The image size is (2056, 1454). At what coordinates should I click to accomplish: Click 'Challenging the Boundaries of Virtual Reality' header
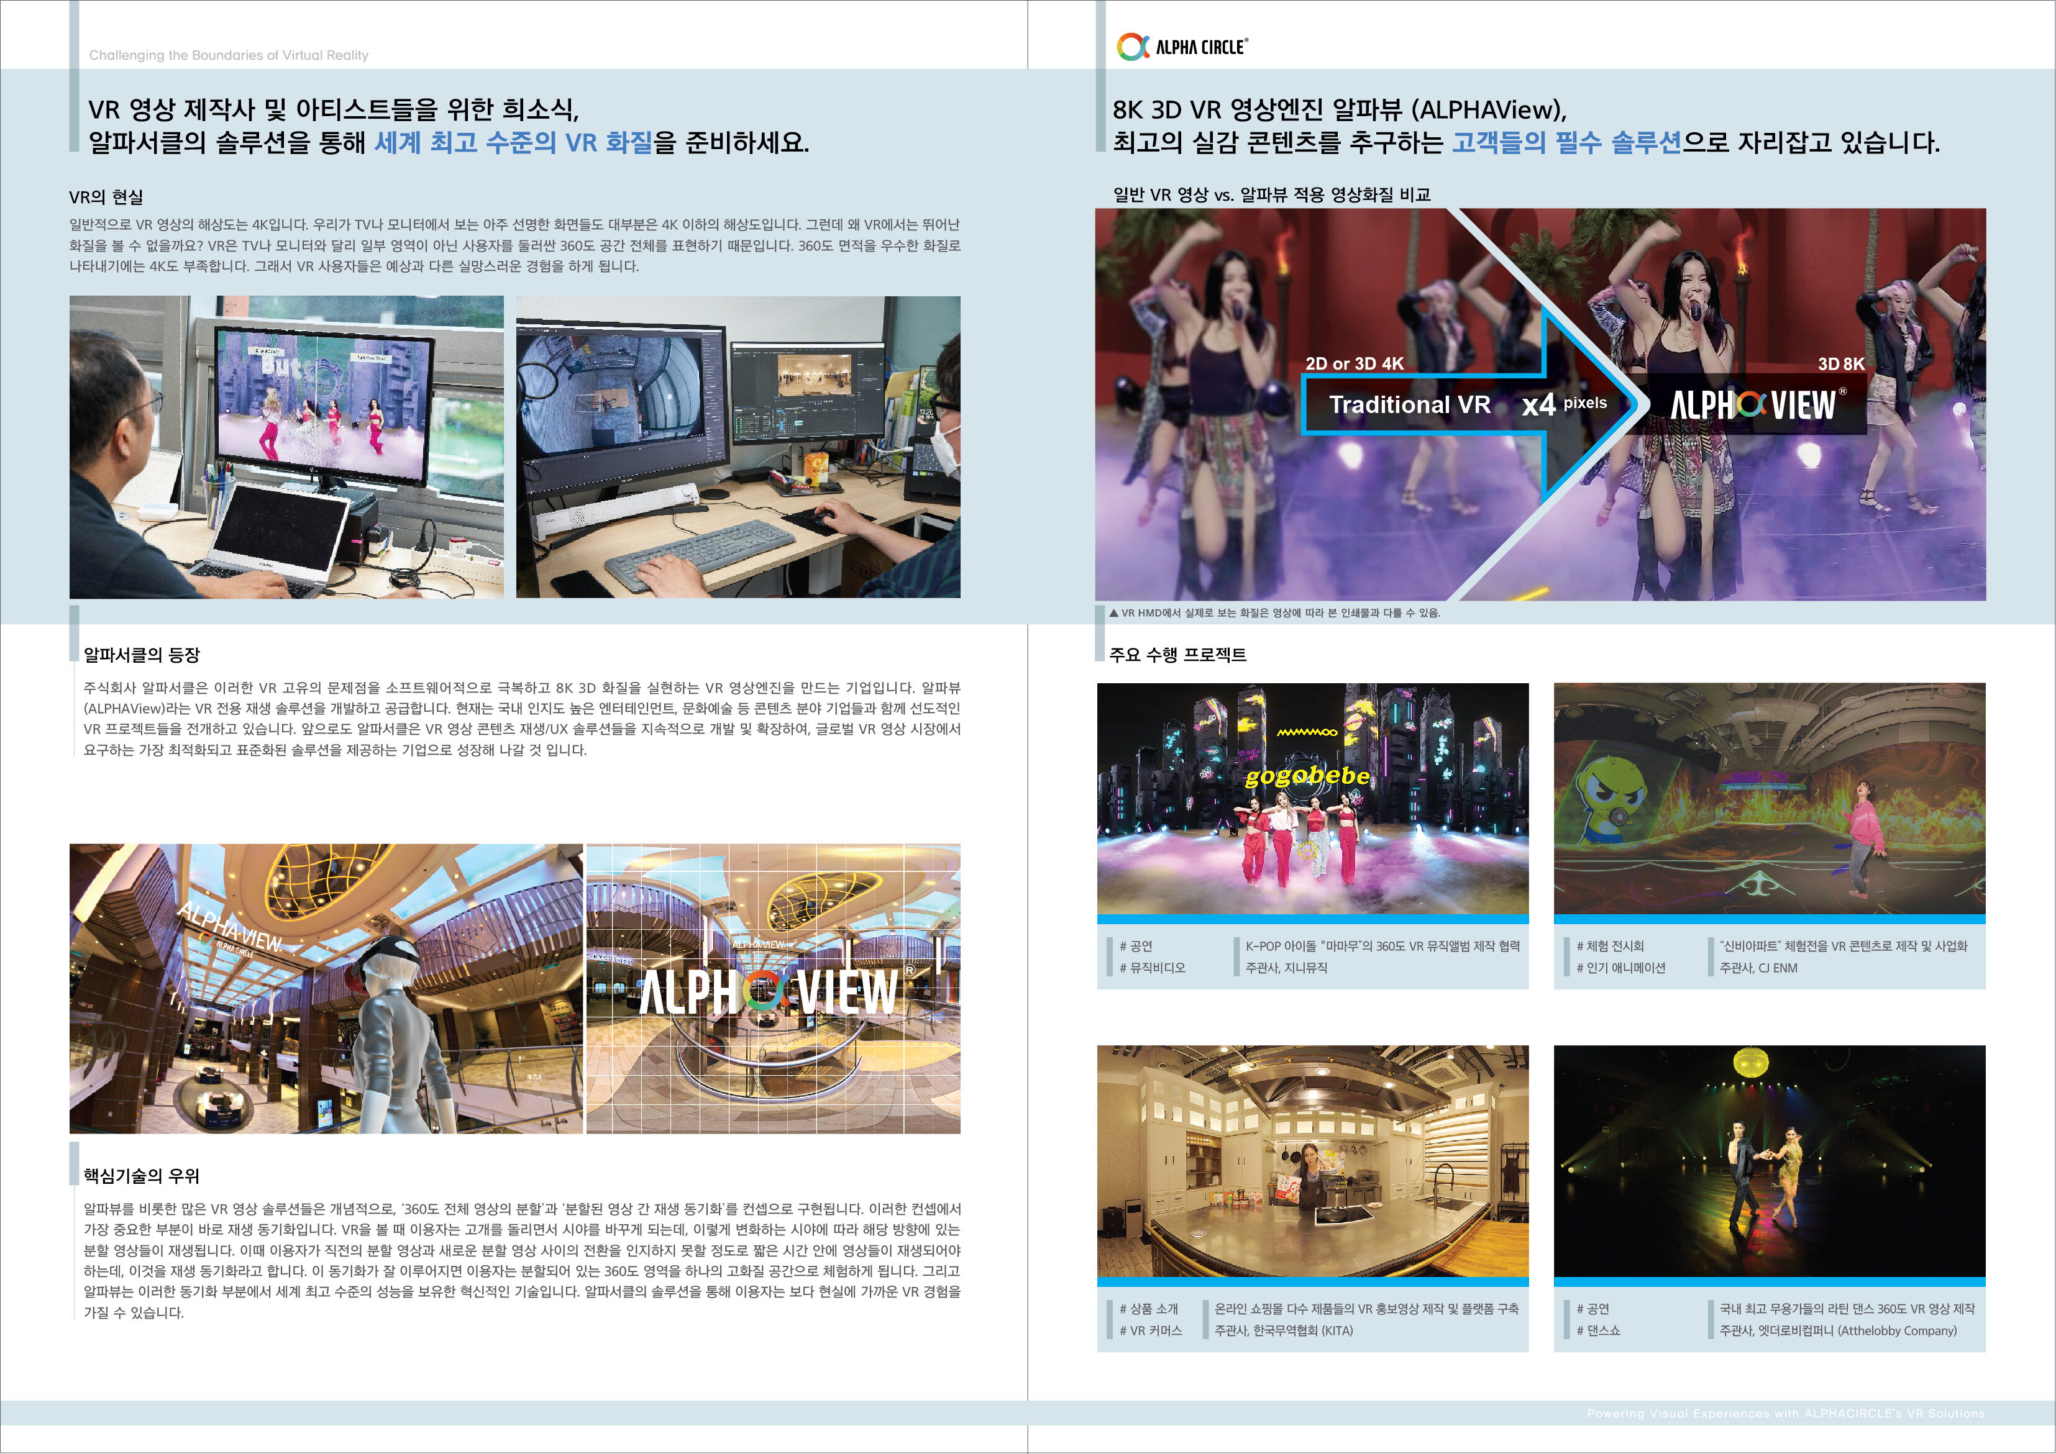click(x=229, y=55)
